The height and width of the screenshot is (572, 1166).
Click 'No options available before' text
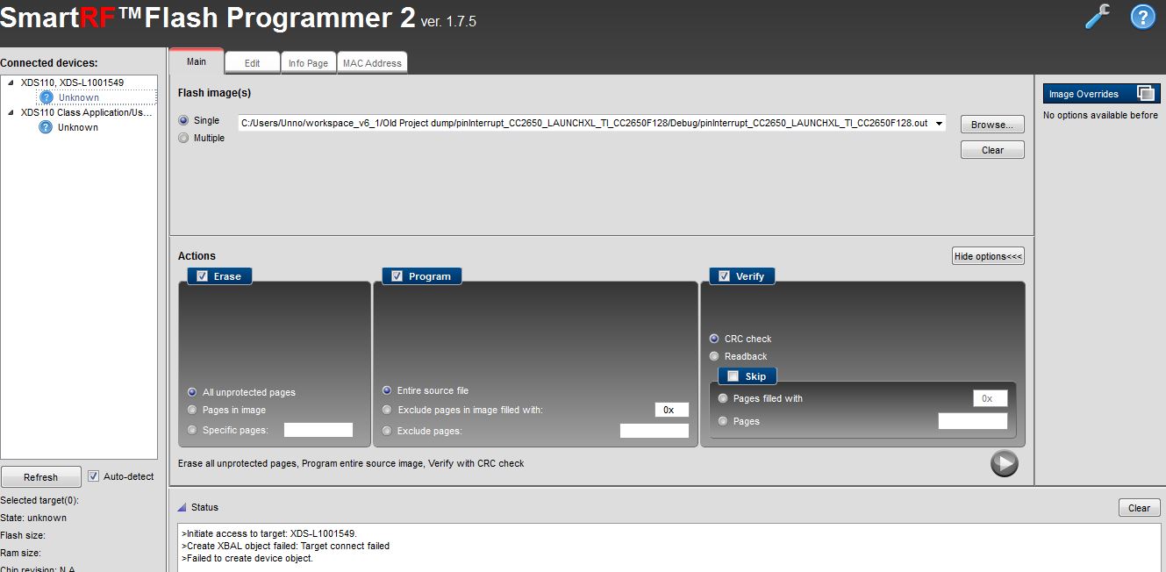click(1100, 115)
